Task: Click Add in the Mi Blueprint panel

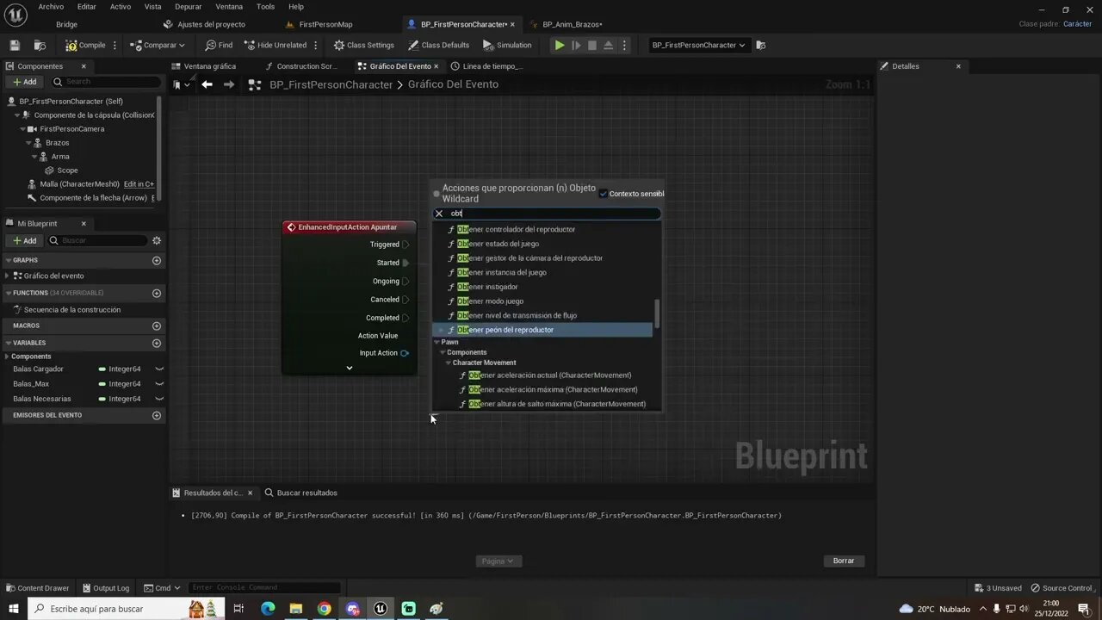Action: tap(24, 241)
